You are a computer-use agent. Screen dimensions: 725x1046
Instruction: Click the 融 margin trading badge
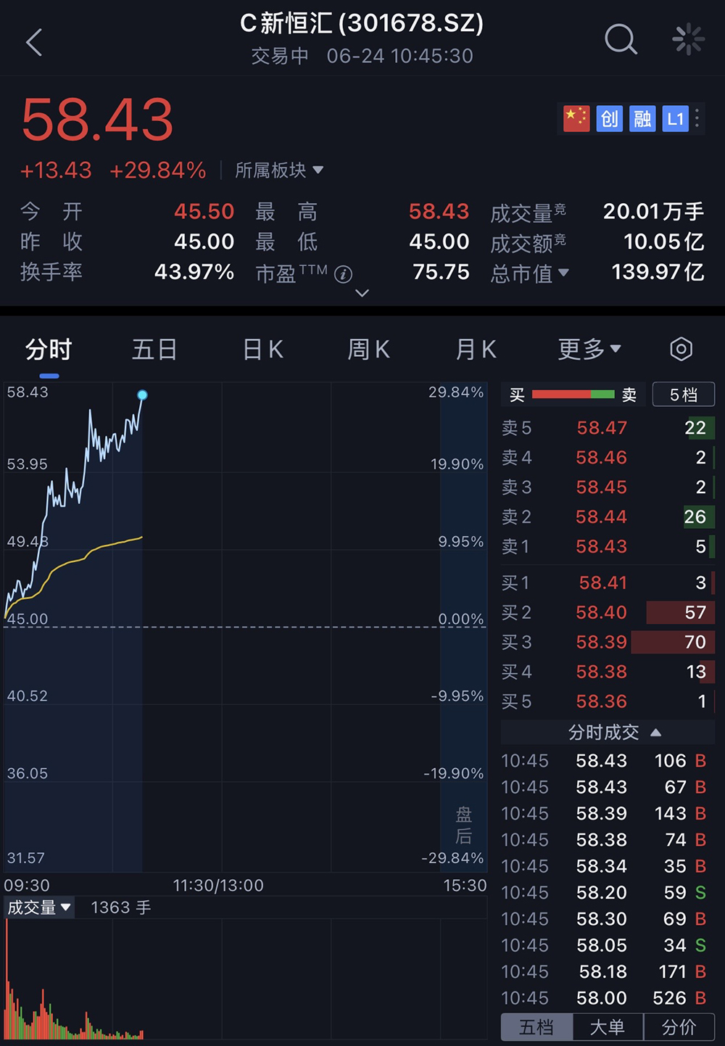pyautogui.click(x=642, y=119)
